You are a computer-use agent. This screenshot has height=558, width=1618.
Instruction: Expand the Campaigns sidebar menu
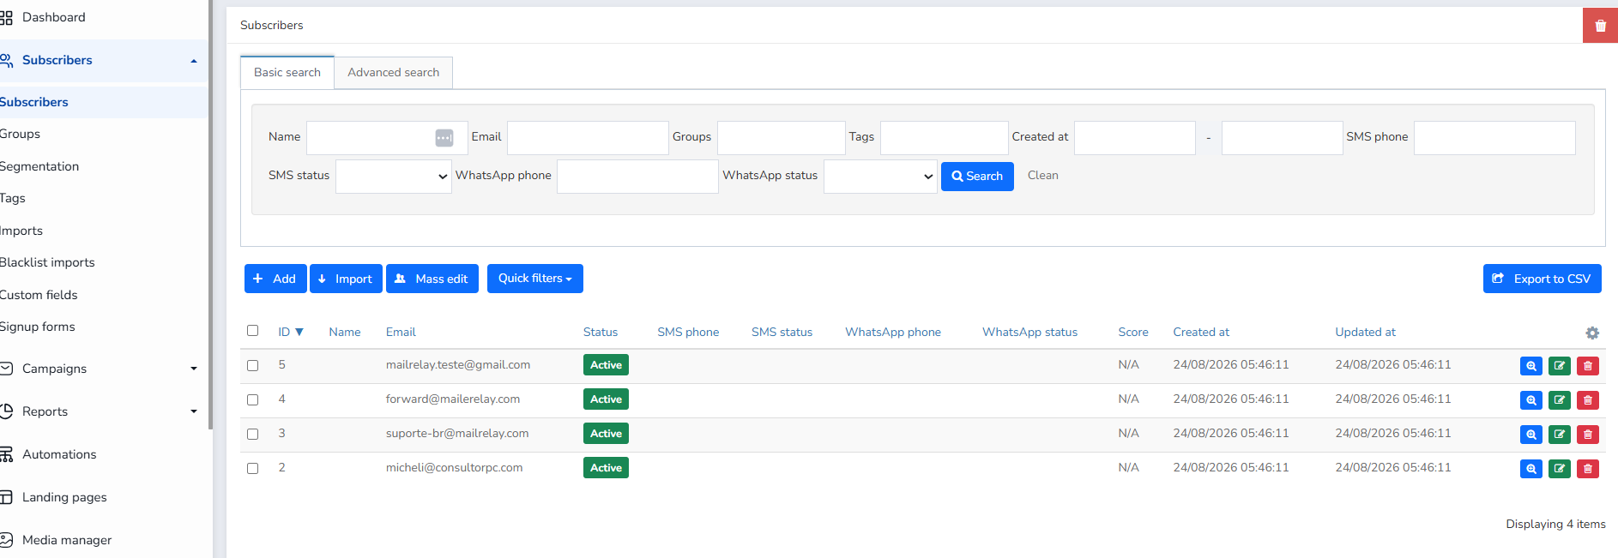click(x=193, y=369)
